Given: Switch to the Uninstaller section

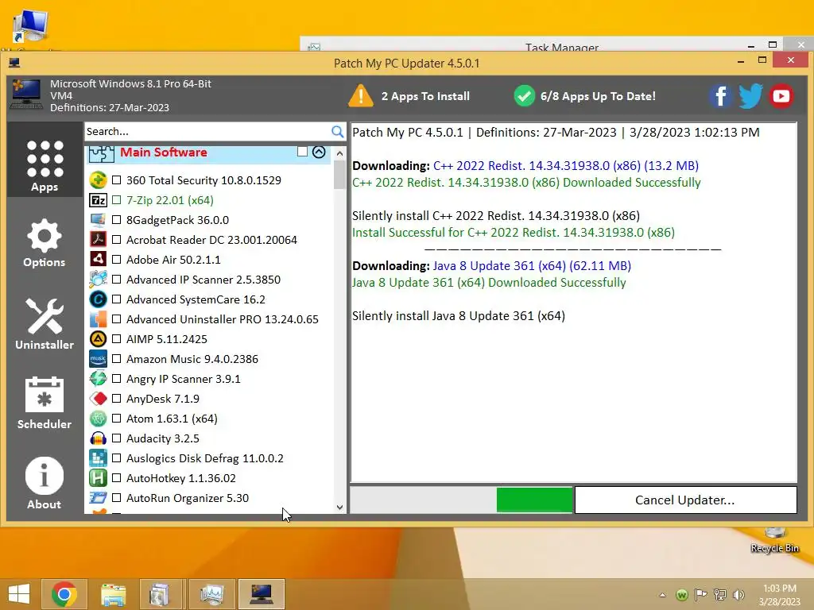Looking at the screenshot, I should coord(45,324).
